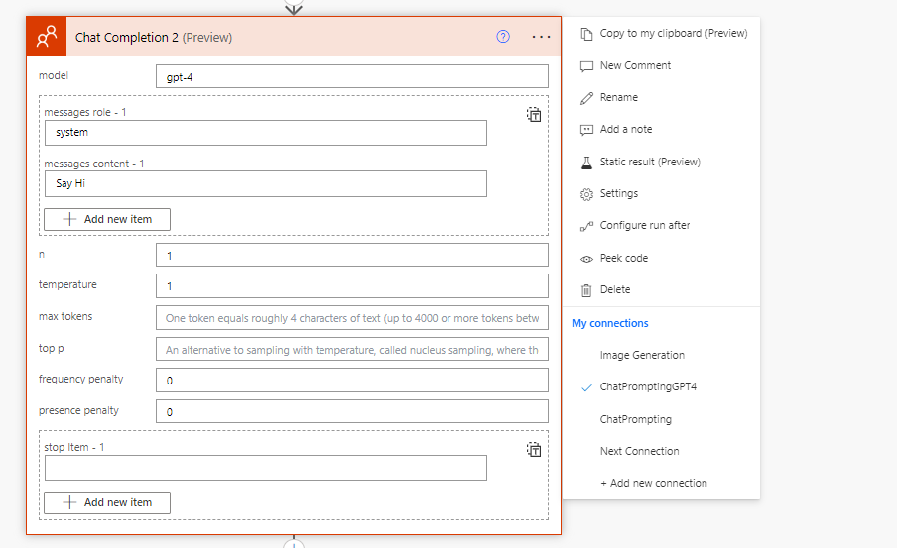Click the Chat Completion connector icon

47,37
